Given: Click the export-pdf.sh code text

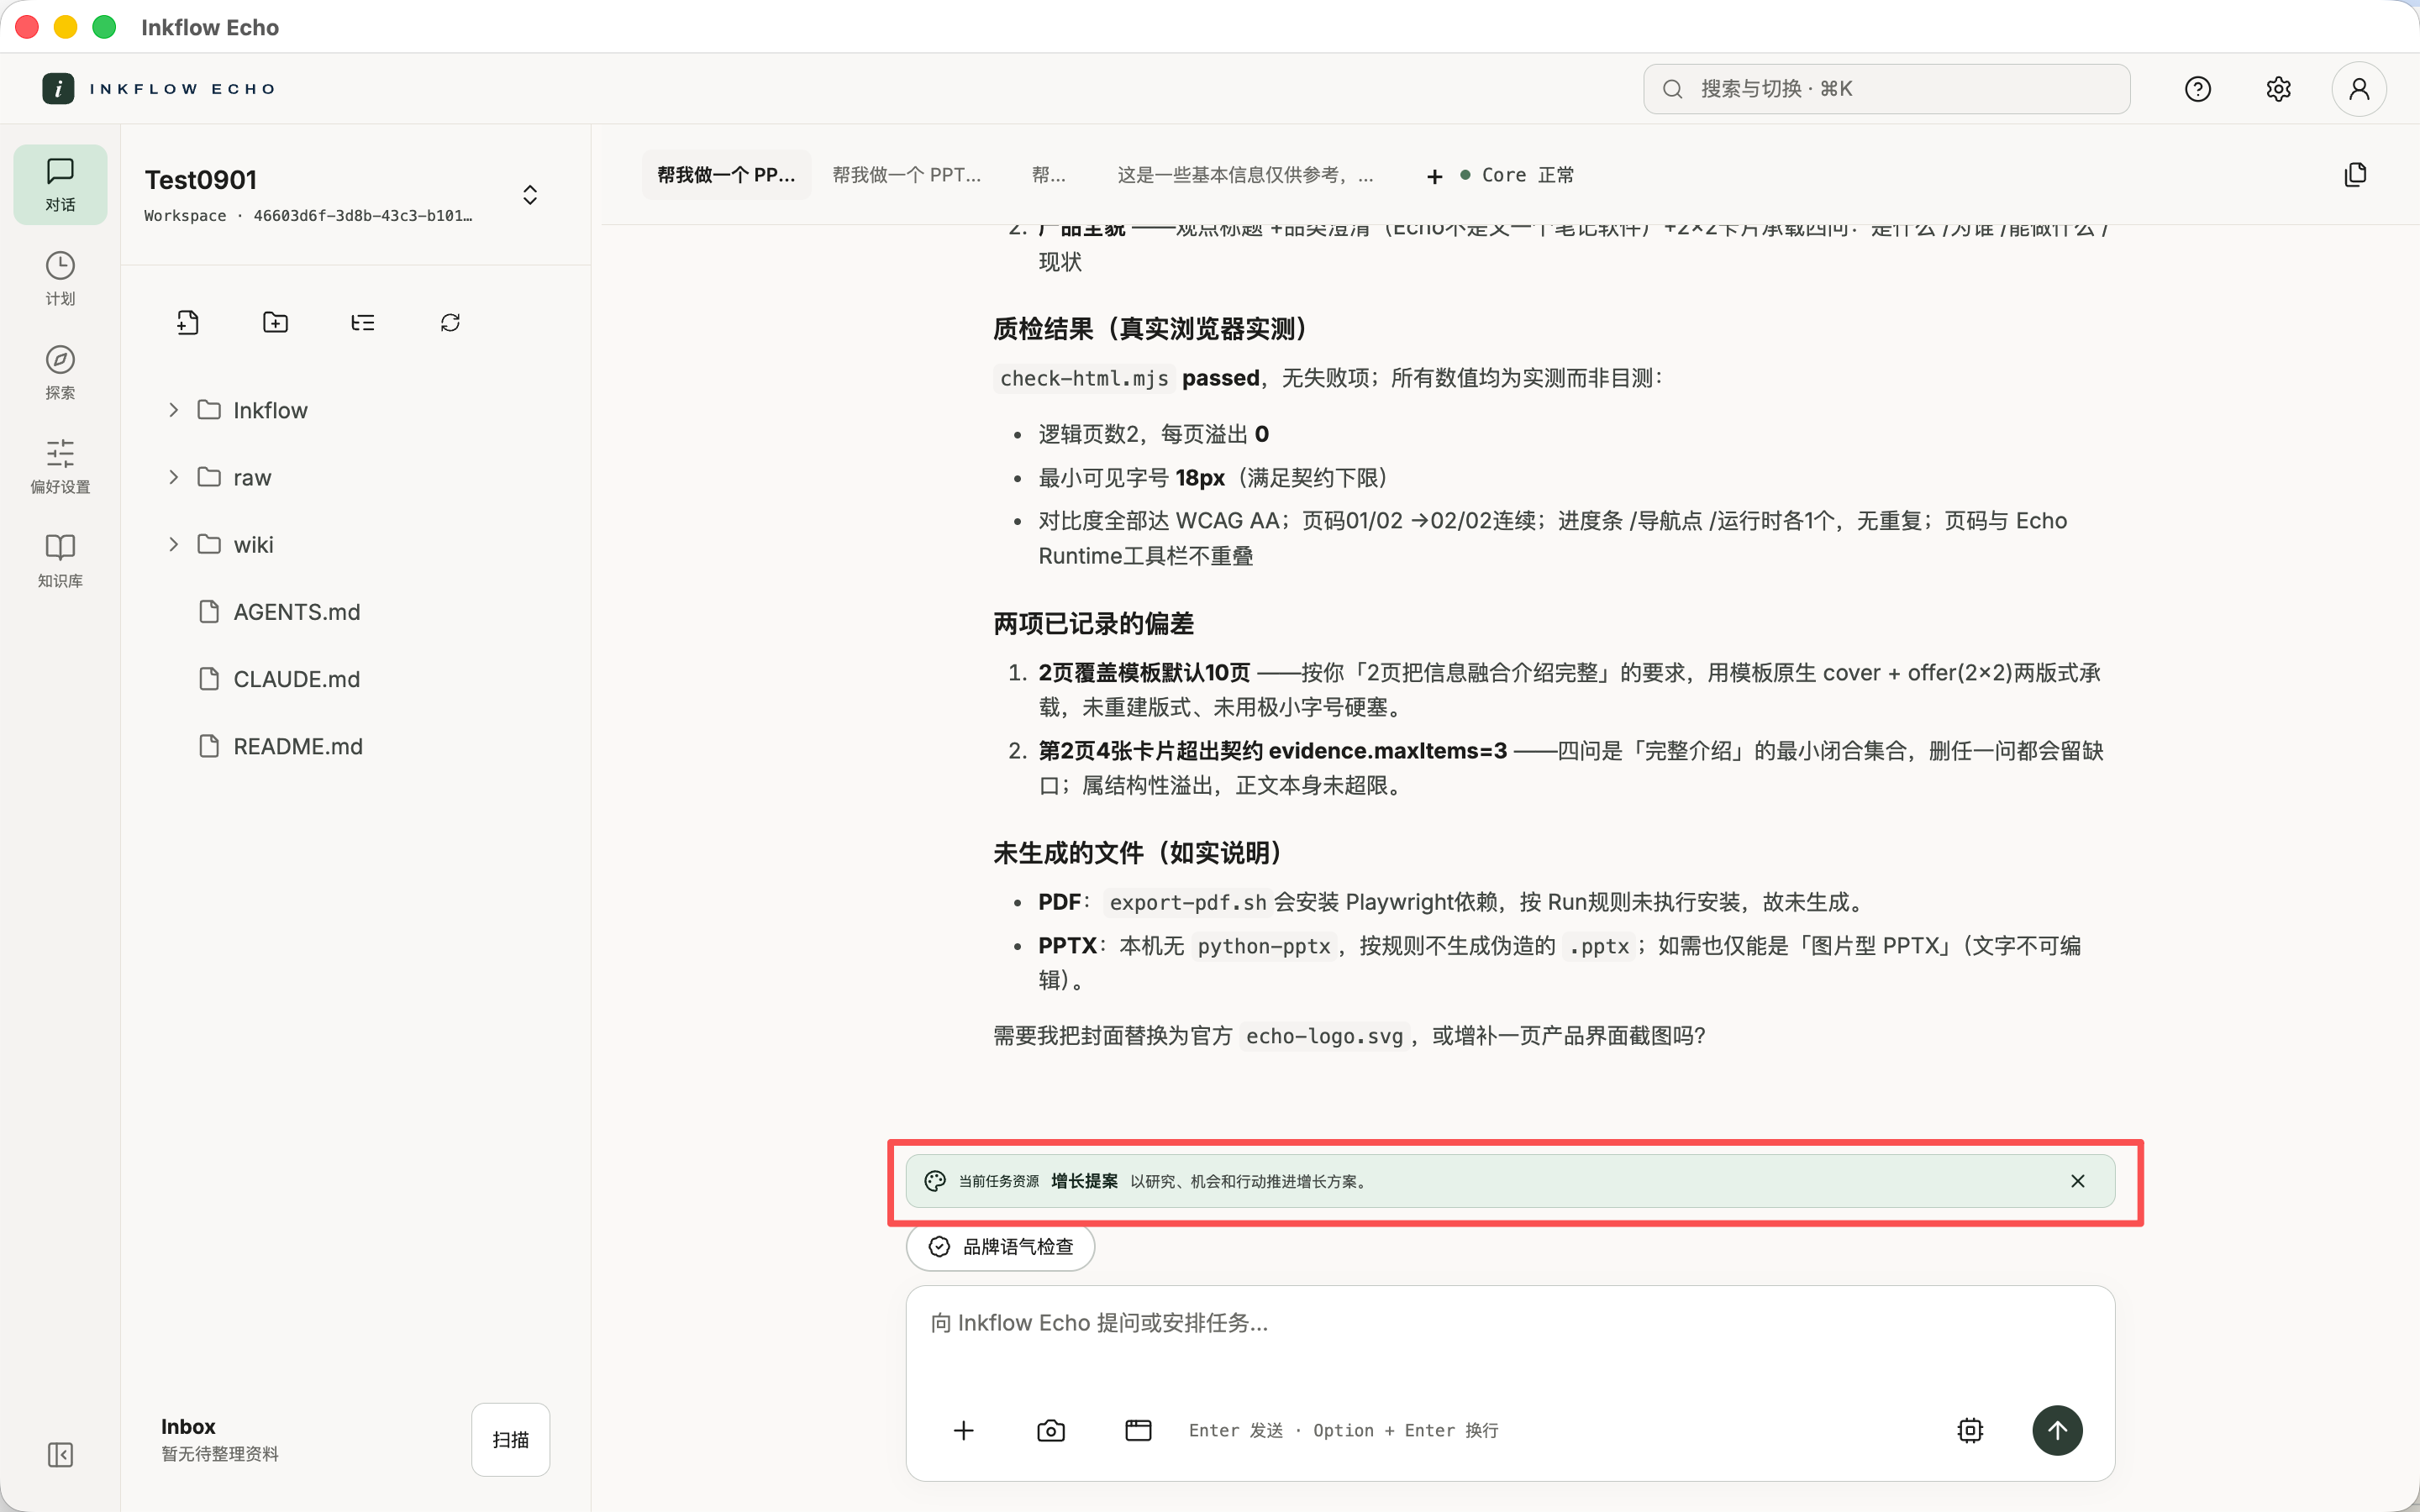Looking at the screenshot, I should pos(1188,902).
